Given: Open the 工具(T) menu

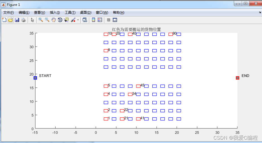Looking at the screenshot, I should [x=70, y=13].
